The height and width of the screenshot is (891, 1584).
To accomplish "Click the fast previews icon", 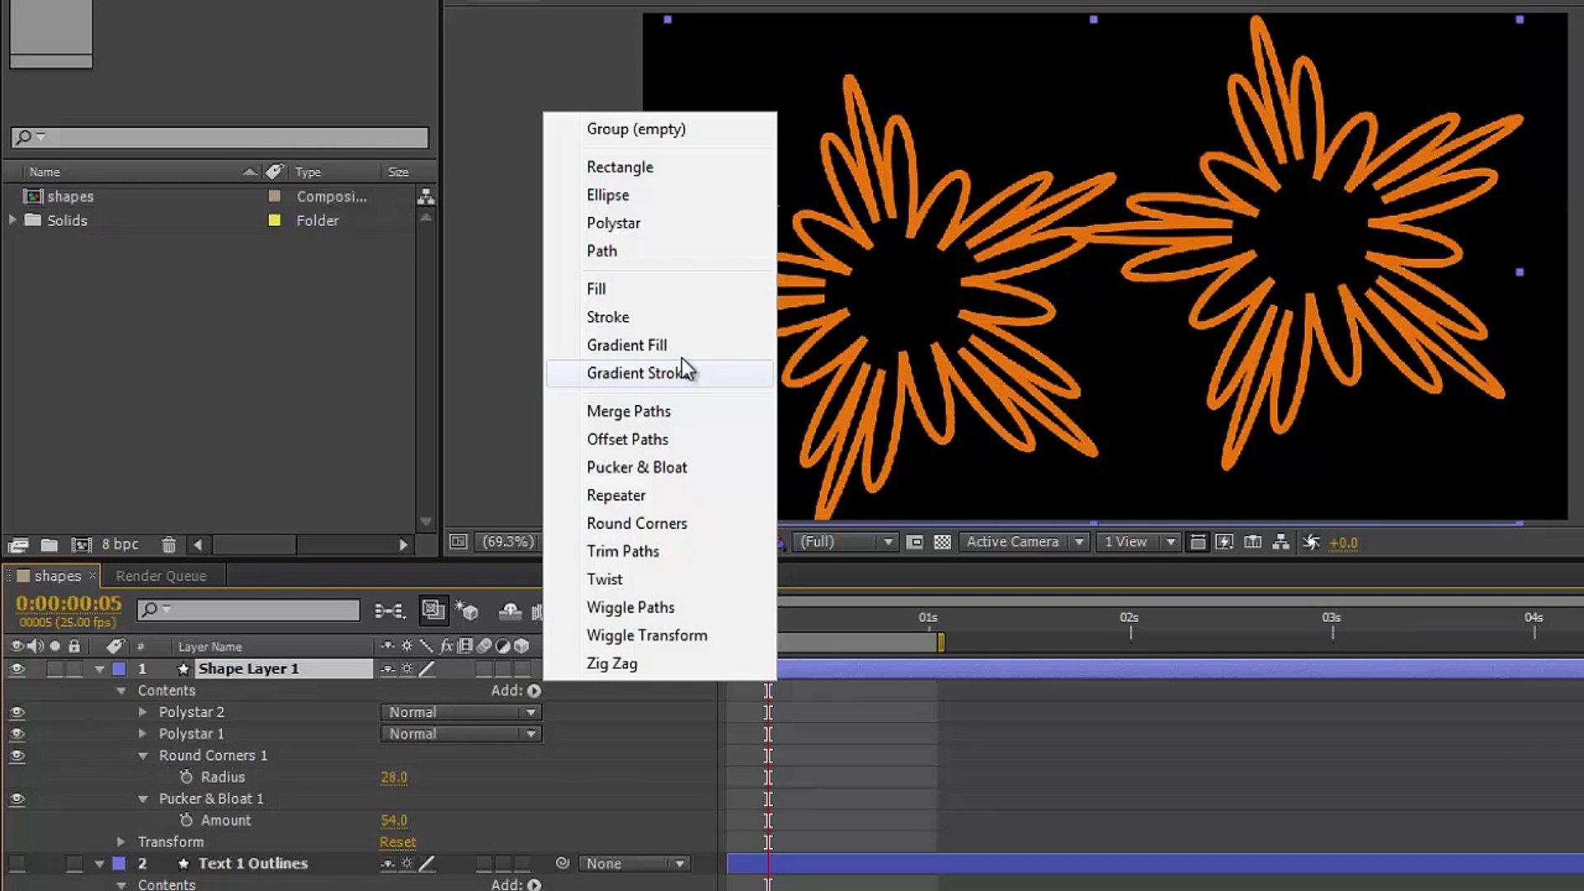I will (x=1224, y=542).
